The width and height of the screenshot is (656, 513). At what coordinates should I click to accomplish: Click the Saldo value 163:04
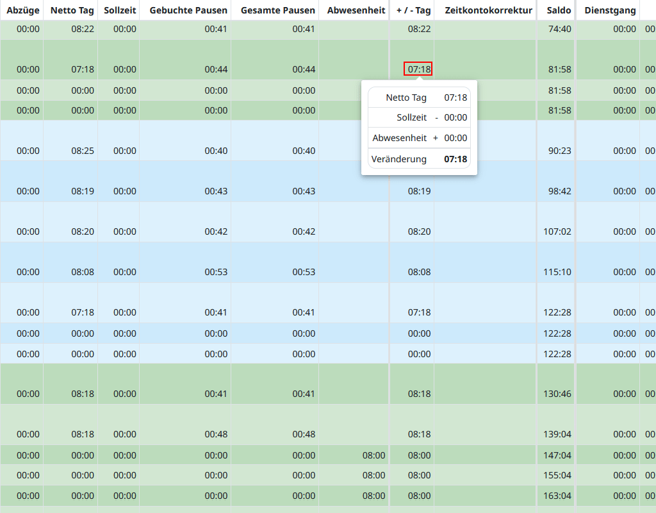[x=557, y=496]
